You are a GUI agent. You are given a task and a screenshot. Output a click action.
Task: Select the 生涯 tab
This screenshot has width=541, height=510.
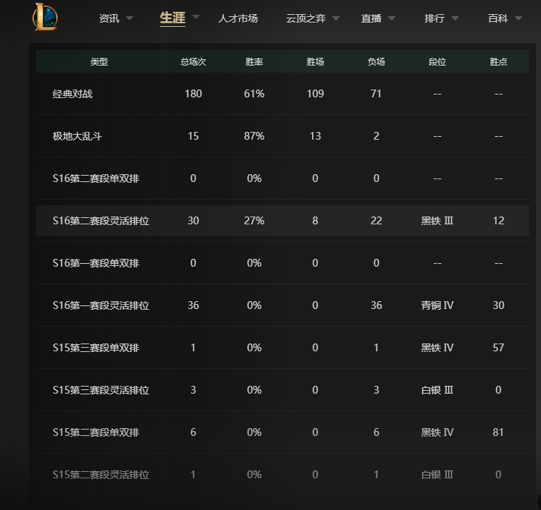tap(173, 18)
